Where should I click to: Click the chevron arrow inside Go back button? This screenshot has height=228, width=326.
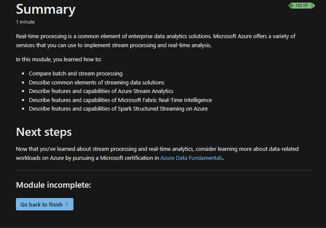pyautogui.click(x=67, y=204)
